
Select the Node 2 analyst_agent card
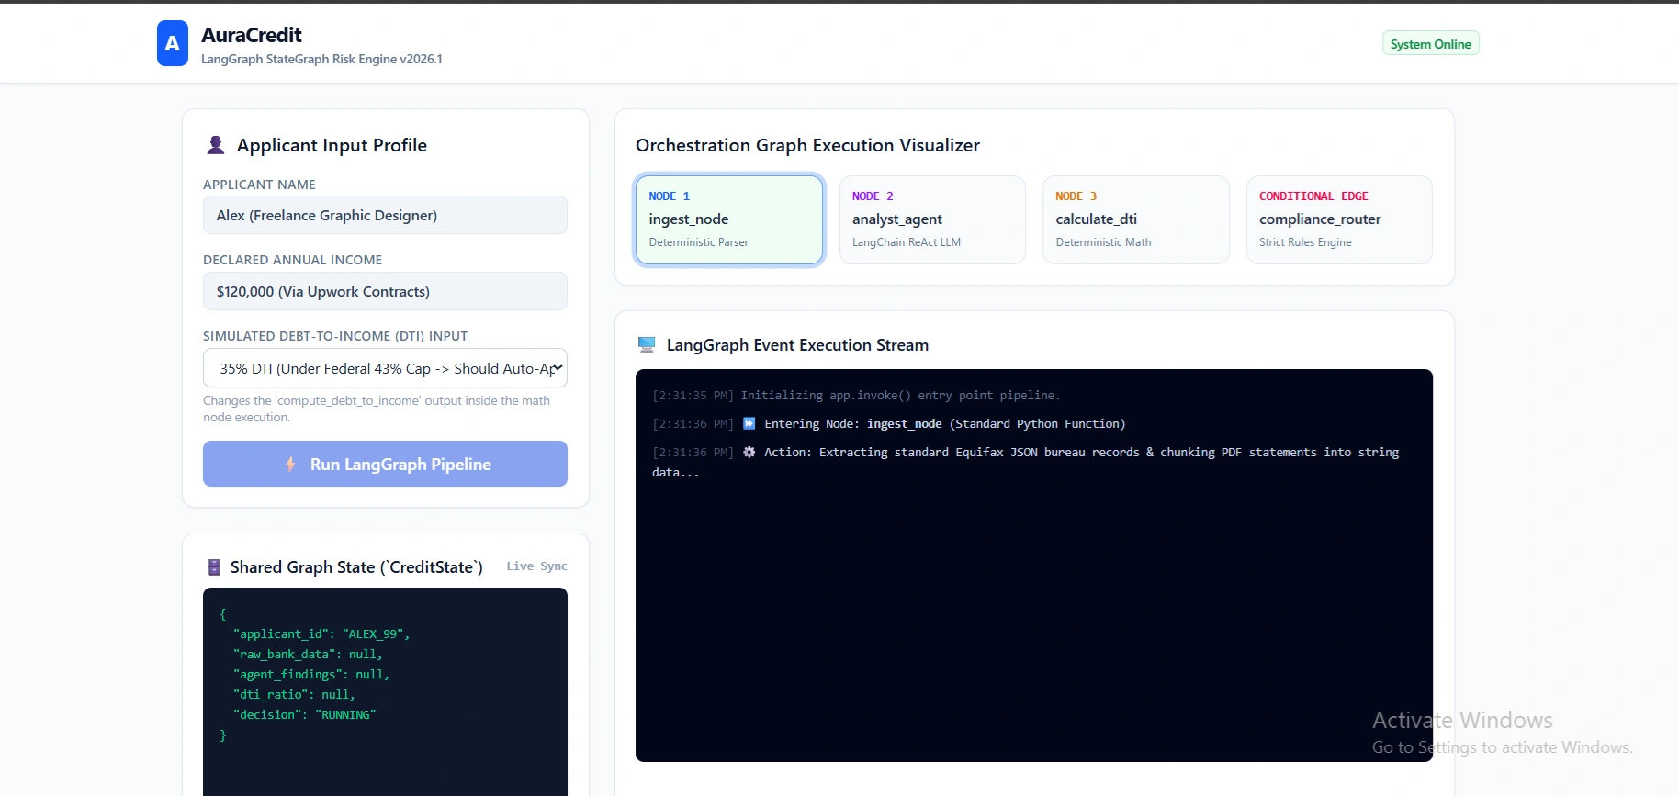[x=932, y=219]
